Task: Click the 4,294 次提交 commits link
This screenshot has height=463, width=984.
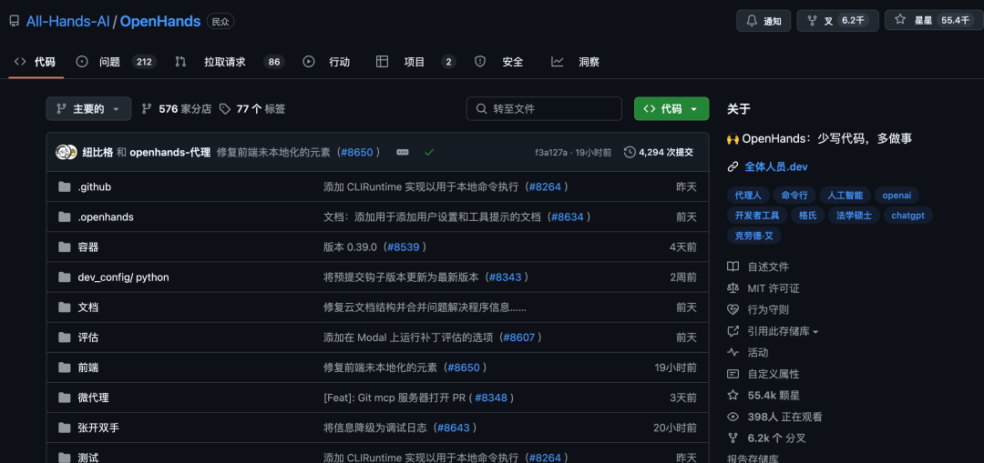Action: 659,152
